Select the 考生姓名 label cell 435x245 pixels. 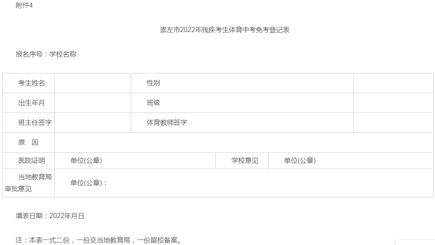pyautogui.click(x=29, y=83)
